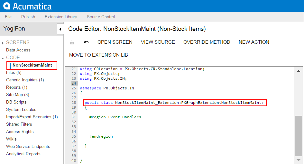
Task: Click the using CRLocation code line
Action: tap(142, 69)
